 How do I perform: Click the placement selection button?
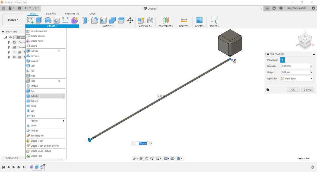pyautogui.click(x=283, y=60)
